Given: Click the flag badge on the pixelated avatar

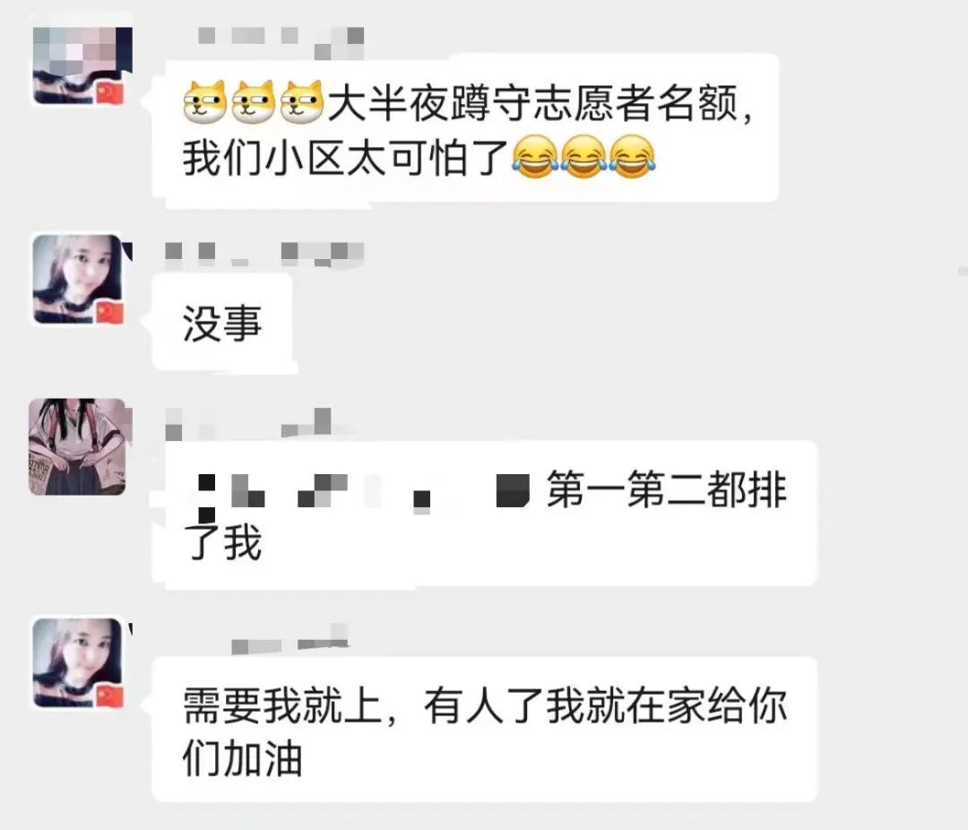Looking at the screenshot, I should pos(110,93).
